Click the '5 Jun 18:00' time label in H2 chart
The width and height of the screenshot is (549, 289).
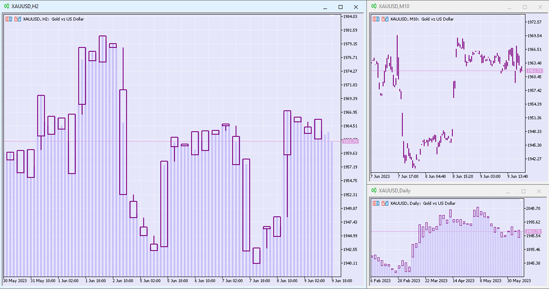click(x=178, y=281)
